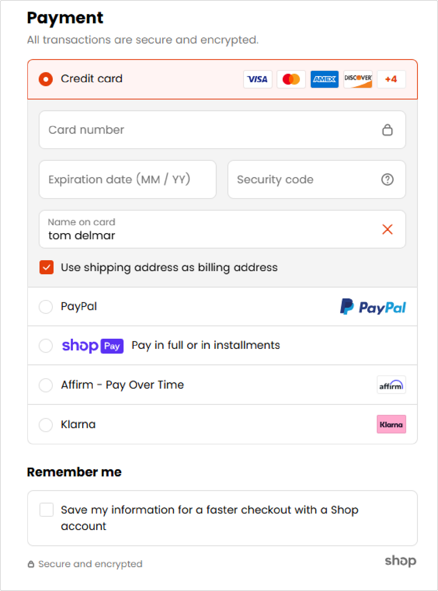Click the American Express card icon
This screenshot has height=591, width=438.
pos(324,79)
